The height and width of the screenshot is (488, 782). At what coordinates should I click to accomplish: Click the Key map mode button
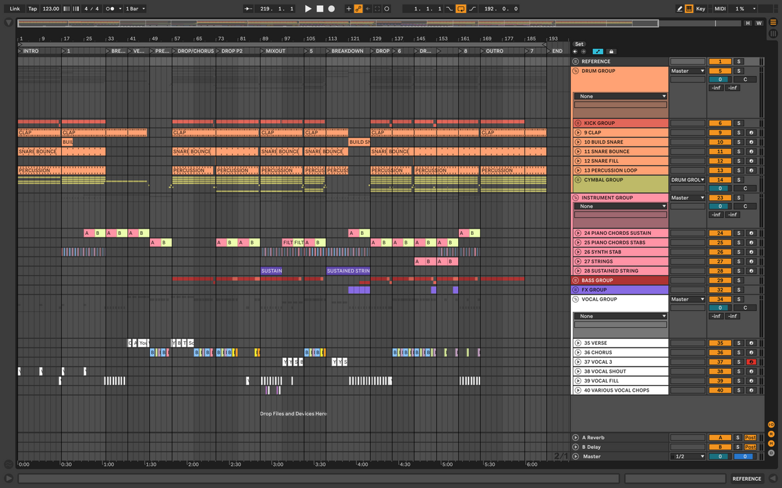click(701, 8)
